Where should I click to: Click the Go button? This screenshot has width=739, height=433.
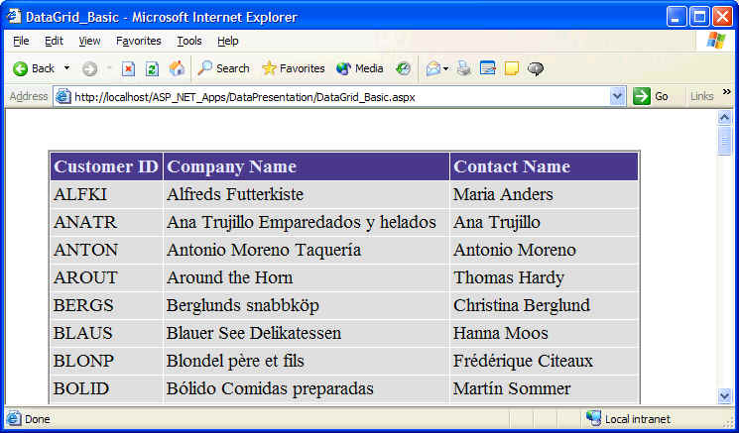coord(652,96)
